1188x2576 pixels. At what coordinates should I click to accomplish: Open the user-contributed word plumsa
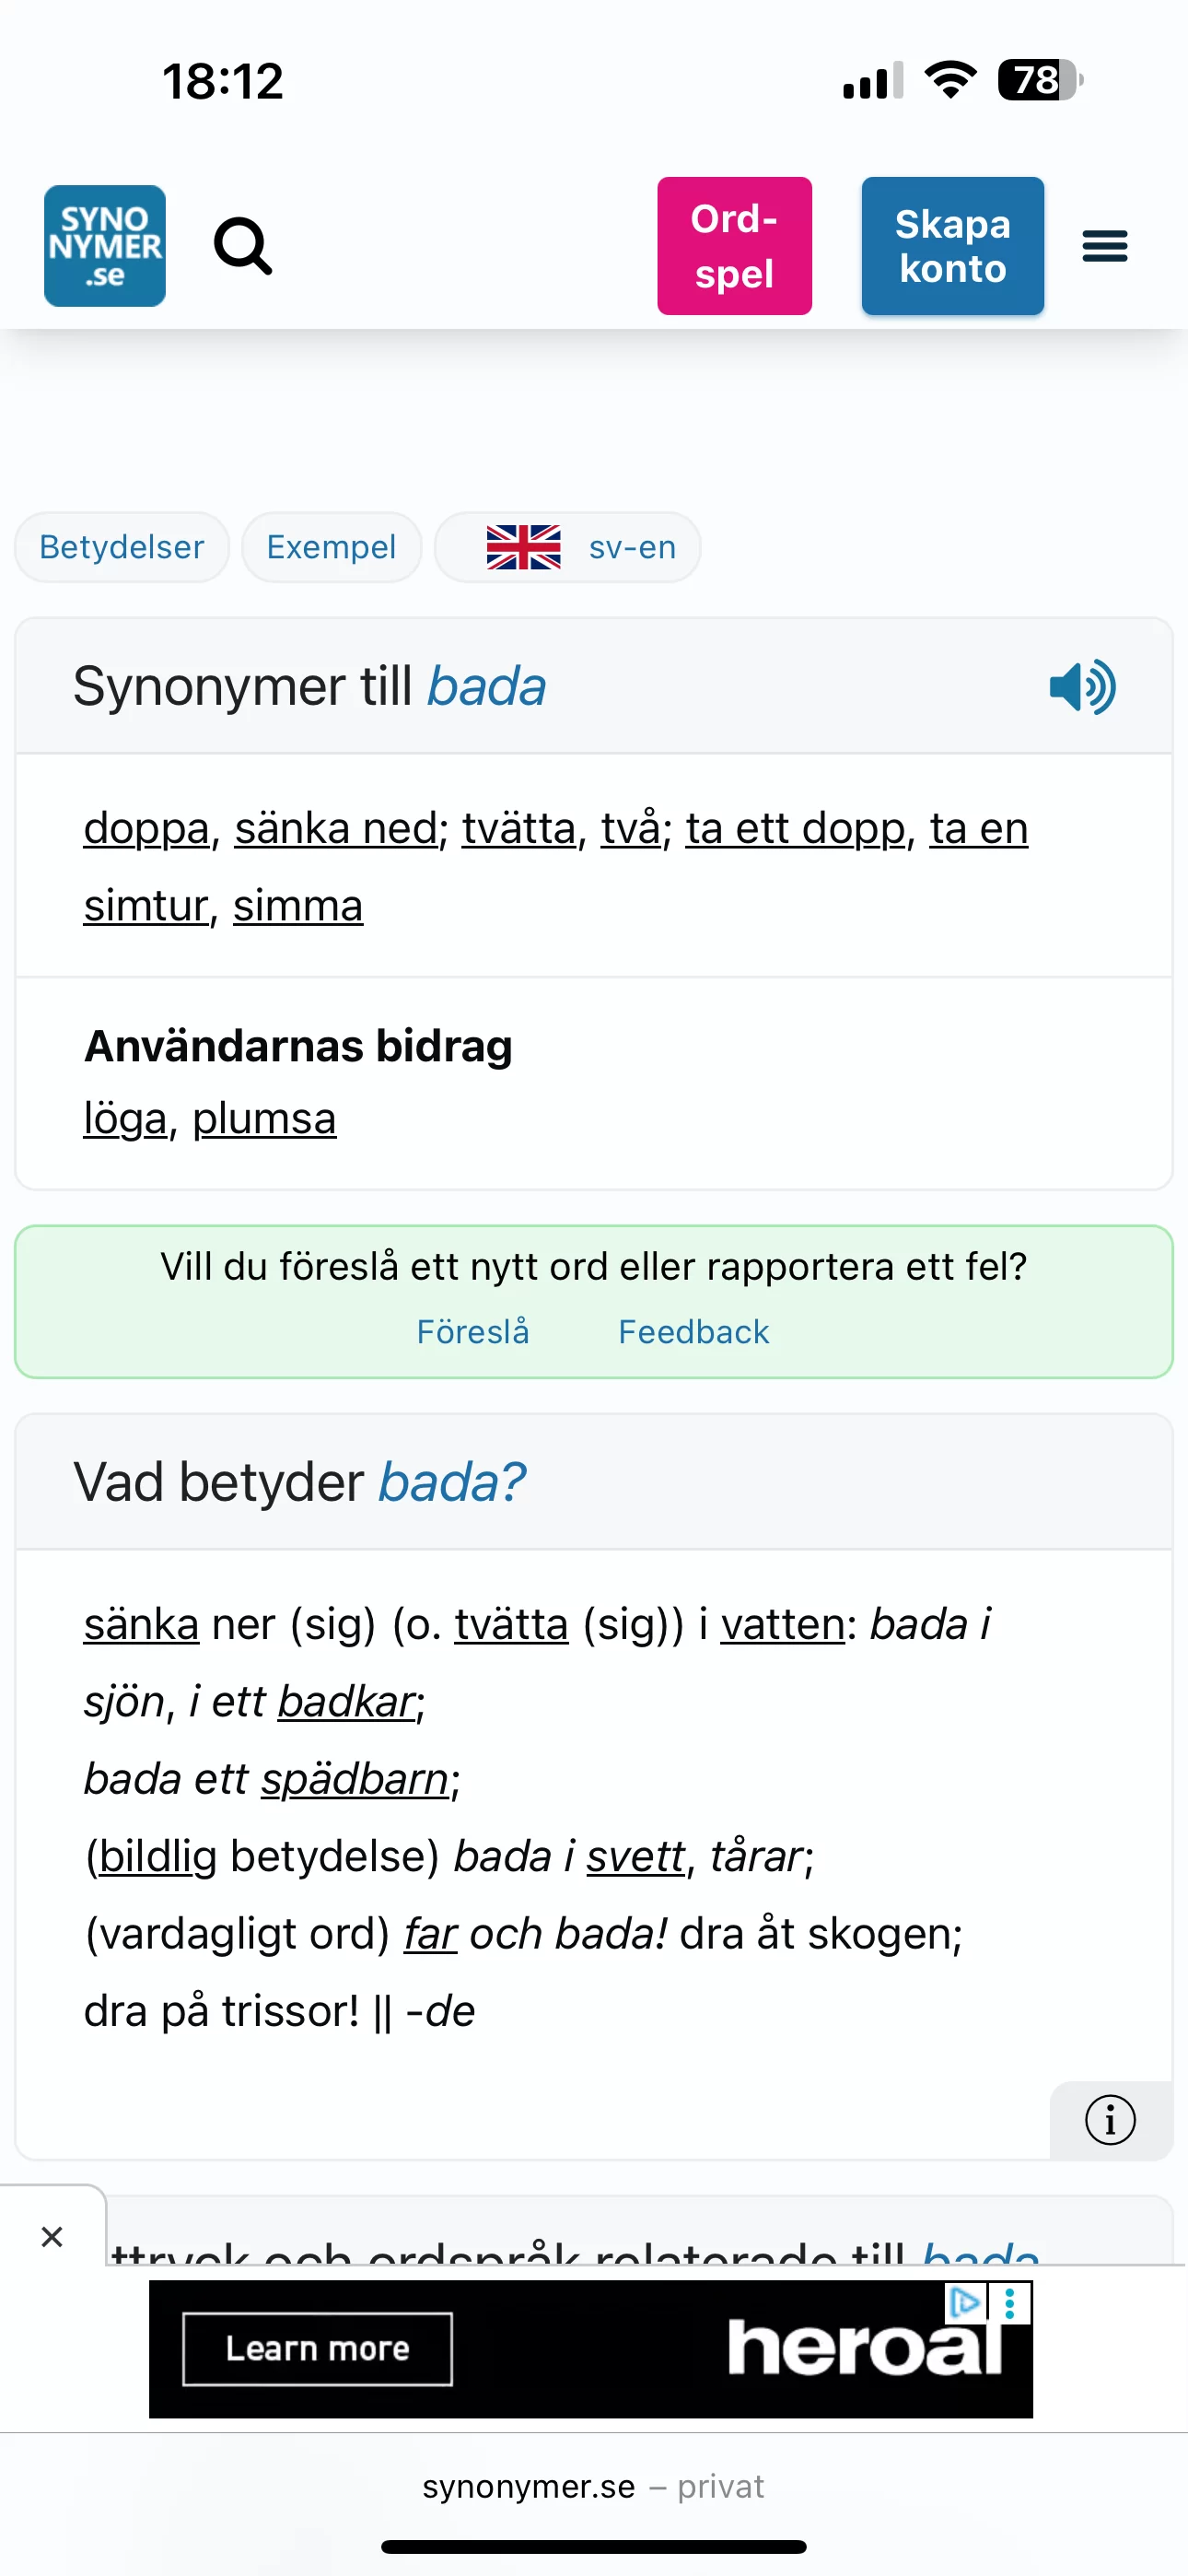point(264,1118)
